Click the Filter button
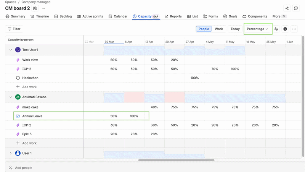 [x=14, y=29]
